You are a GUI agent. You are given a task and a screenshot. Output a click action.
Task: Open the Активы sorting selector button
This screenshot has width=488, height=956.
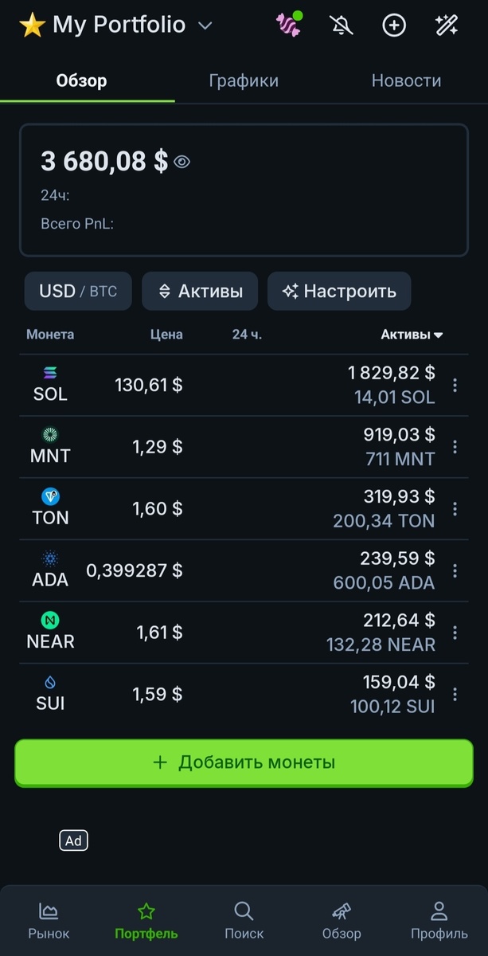(200, 291)
